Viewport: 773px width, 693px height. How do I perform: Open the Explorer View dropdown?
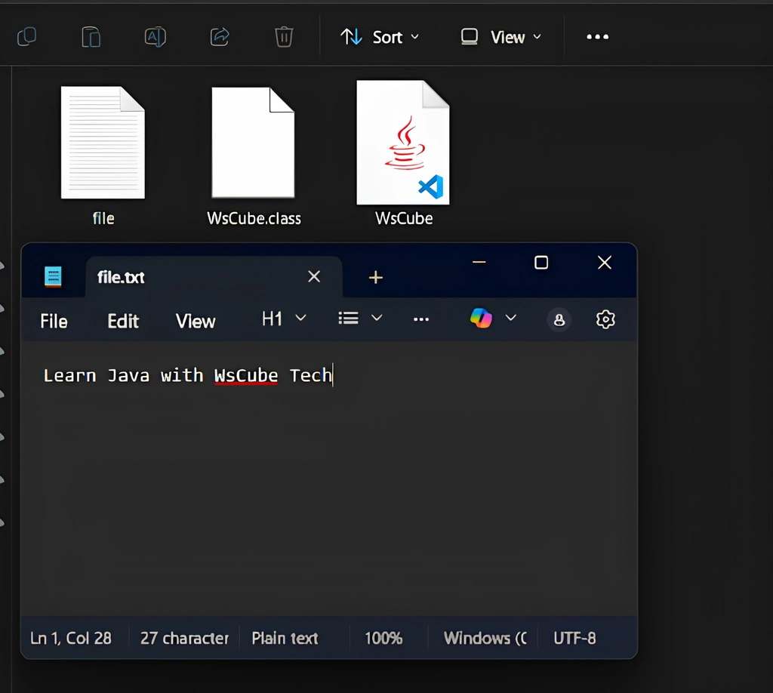pos(501,37)
